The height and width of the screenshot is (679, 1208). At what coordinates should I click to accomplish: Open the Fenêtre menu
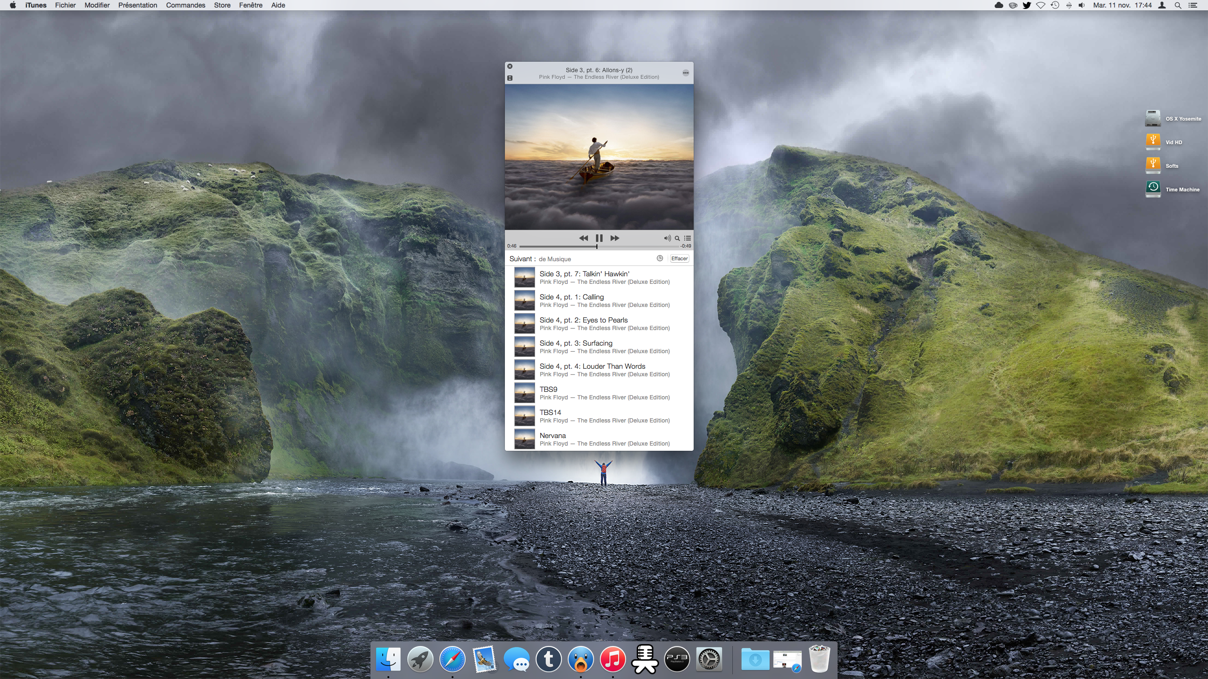251,5
